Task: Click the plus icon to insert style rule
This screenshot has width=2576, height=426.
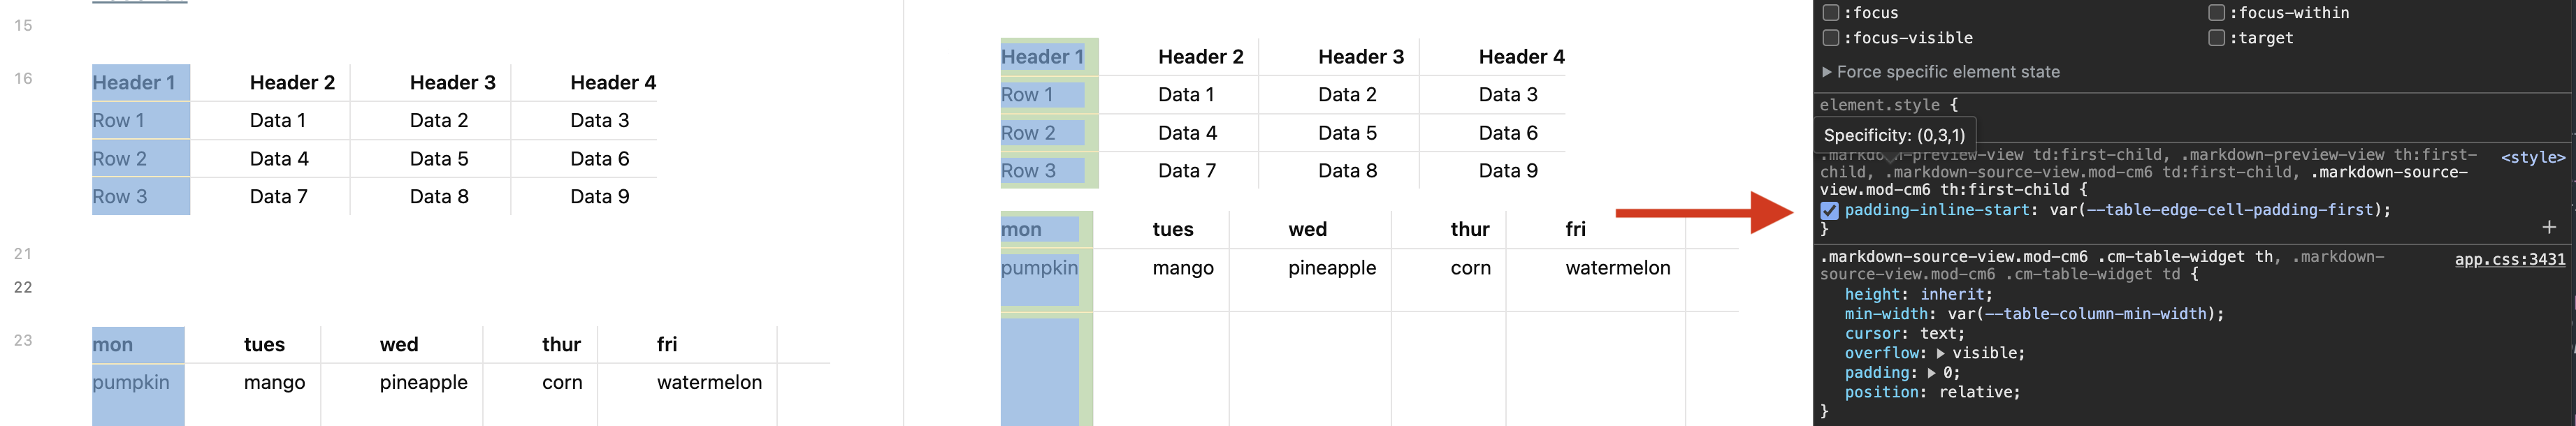Action: (x=2548, y=228)
